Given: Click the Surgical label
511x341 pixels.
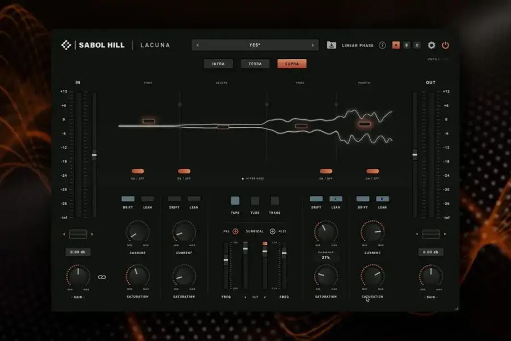Looking at the screenshot, I should click(254, 231).
